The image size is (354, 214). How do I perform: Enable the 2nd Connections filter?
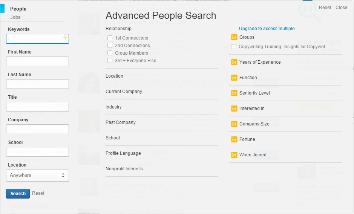pyautogui.click(x=110, y=46)
